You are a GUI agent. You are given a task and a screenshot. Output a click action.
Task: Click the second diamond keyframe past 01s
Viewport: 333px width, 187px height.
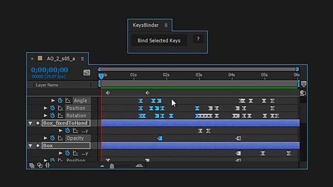[x=147, y=92]
